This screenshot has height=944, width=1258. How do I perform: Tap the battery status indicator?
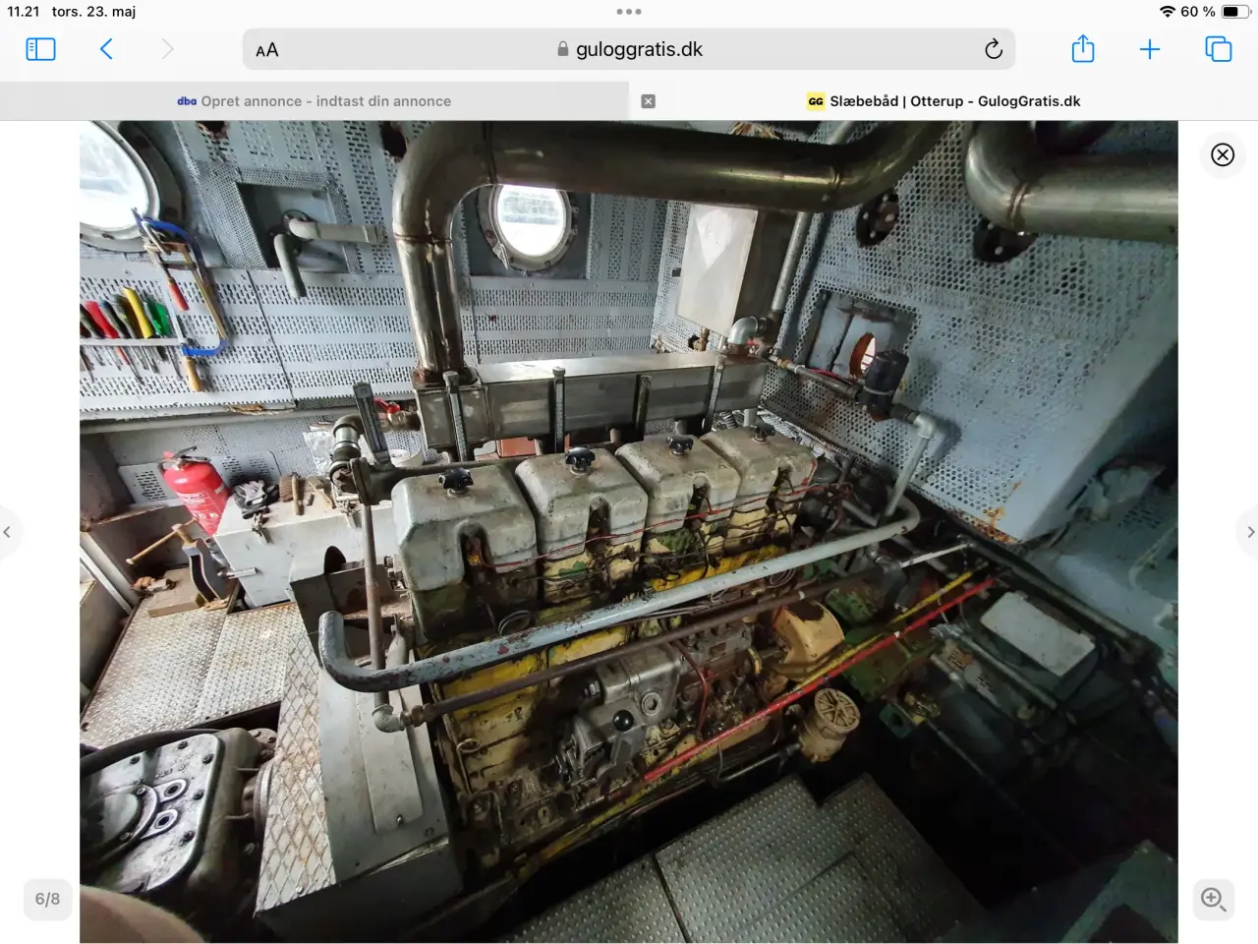point(1235,12)
